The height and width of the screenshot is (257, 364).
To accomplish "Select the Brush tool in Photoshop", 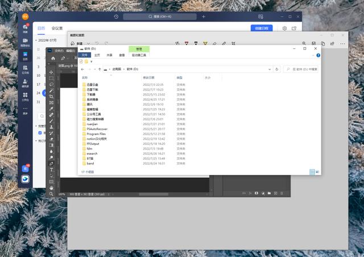I will 51,121.
